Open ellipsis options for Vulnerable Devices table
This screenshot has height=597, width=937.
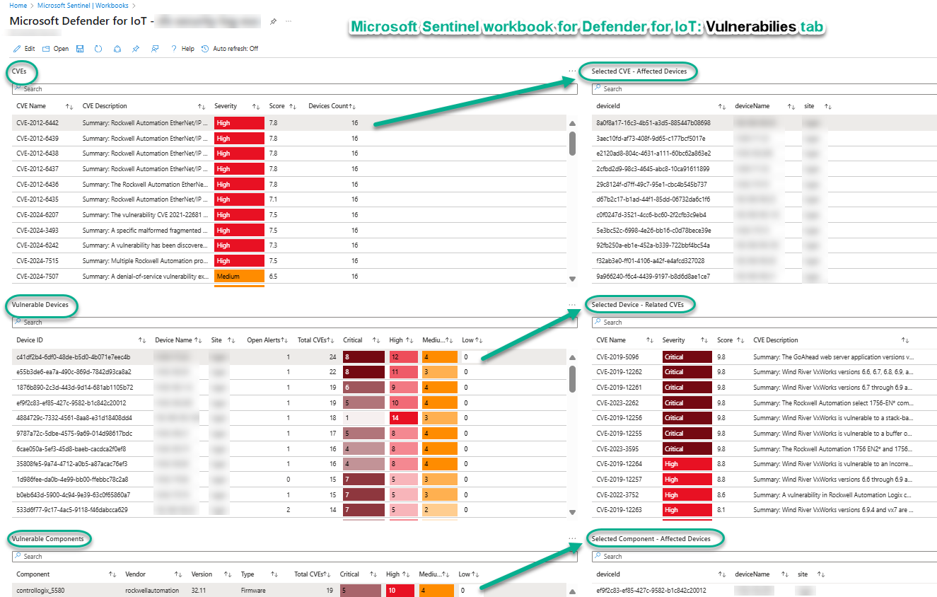[571, 305]
